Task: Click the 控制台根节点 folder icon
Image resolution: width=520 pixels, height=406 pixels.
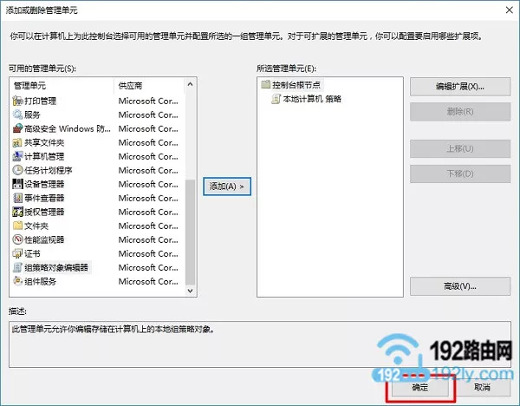Action: pyautogui.click(x=266, y=84)
